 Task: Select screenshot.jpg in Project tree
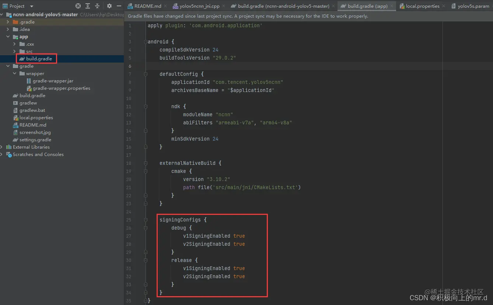[x=35, y=132]
